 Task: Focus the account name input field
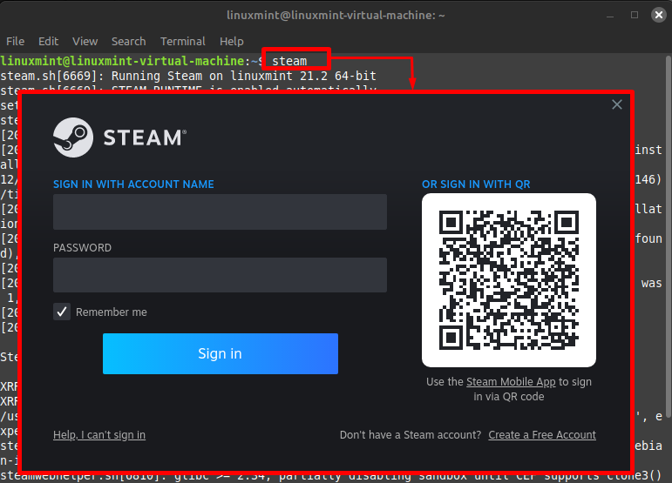(x=220, y=211)
